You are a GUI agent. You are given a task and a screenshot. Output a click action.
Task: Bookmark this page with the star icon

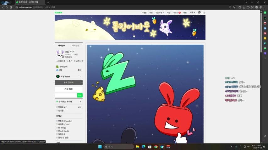click(234, 7)
